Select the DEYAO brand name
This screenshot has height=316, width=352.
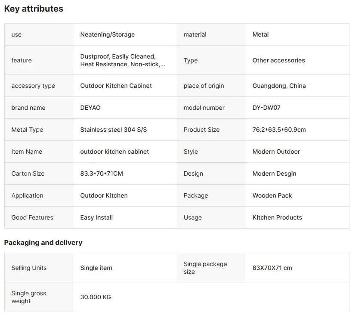point(90,108)
